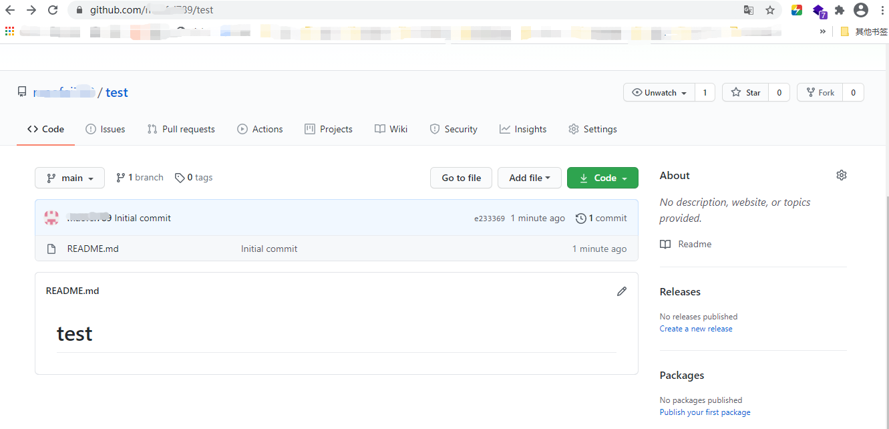This screenshot has width=889, height=429.
Task: Open the README.md file in file list
Action: pos(93,249)
